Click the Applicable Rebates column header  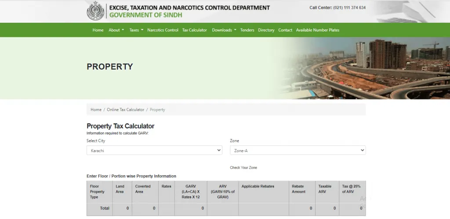coord(264,192)
